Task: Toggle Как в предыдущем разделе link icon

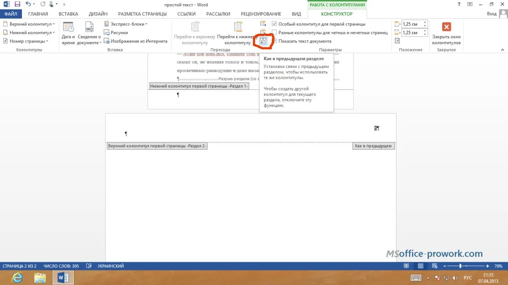Action: [x=263, y=41]
